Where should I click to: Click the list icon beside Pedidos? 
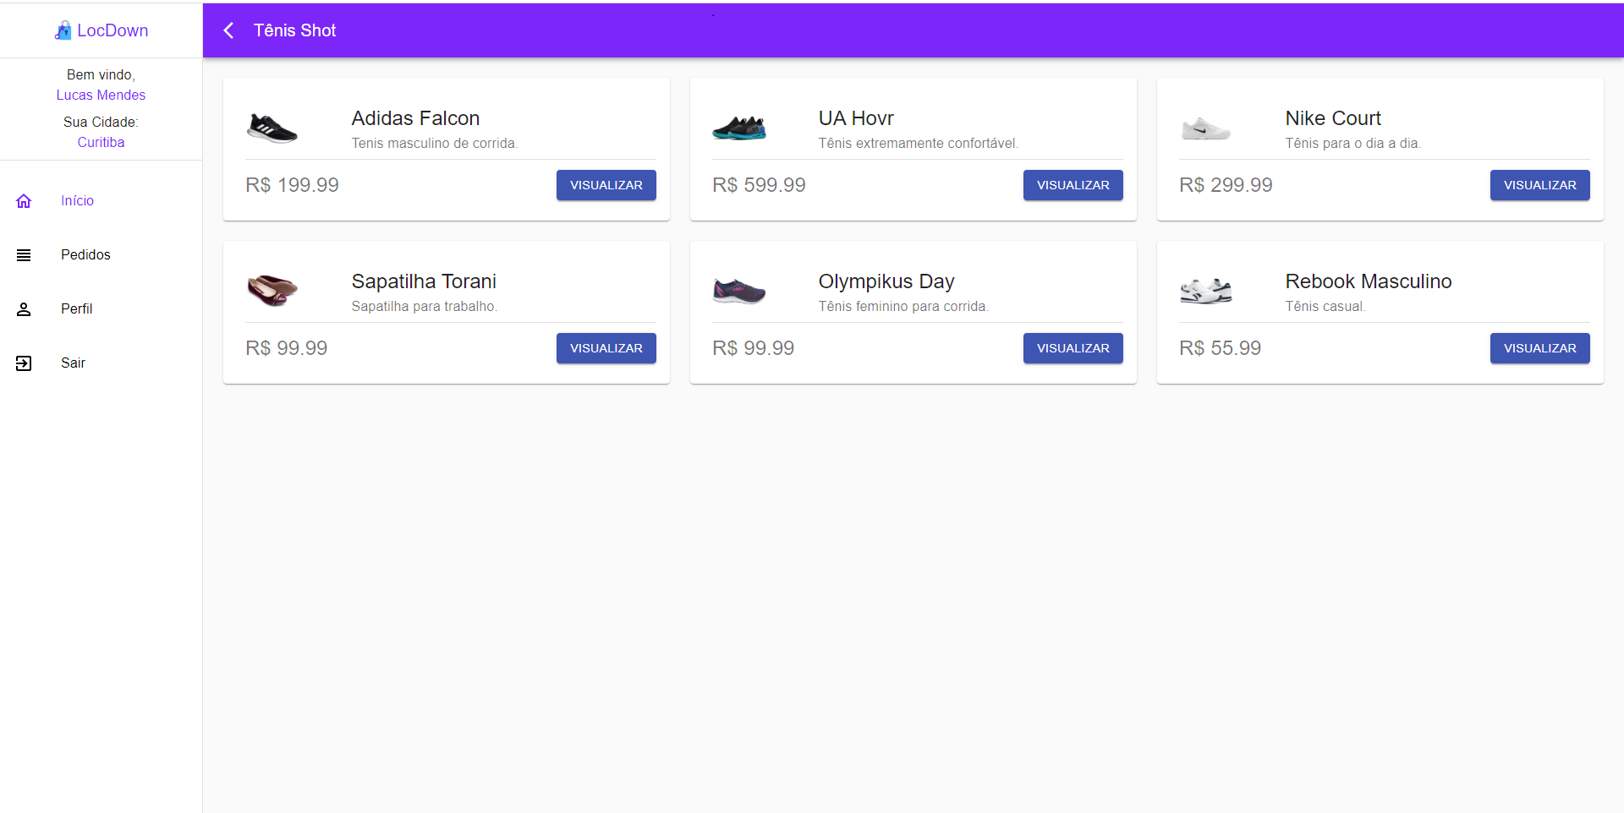[x=24, y=255]
